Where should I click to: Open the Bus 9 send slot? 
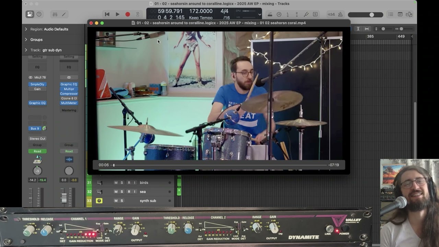(x=35, y=128)
